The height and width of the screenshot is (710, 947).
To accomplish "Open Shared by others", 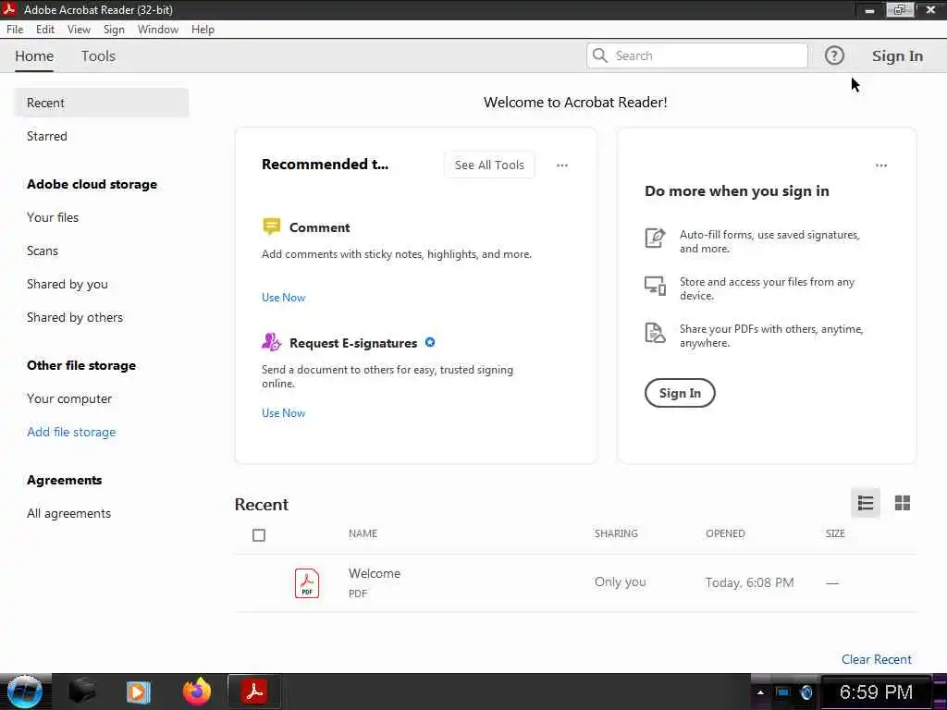I will (74, 317).
